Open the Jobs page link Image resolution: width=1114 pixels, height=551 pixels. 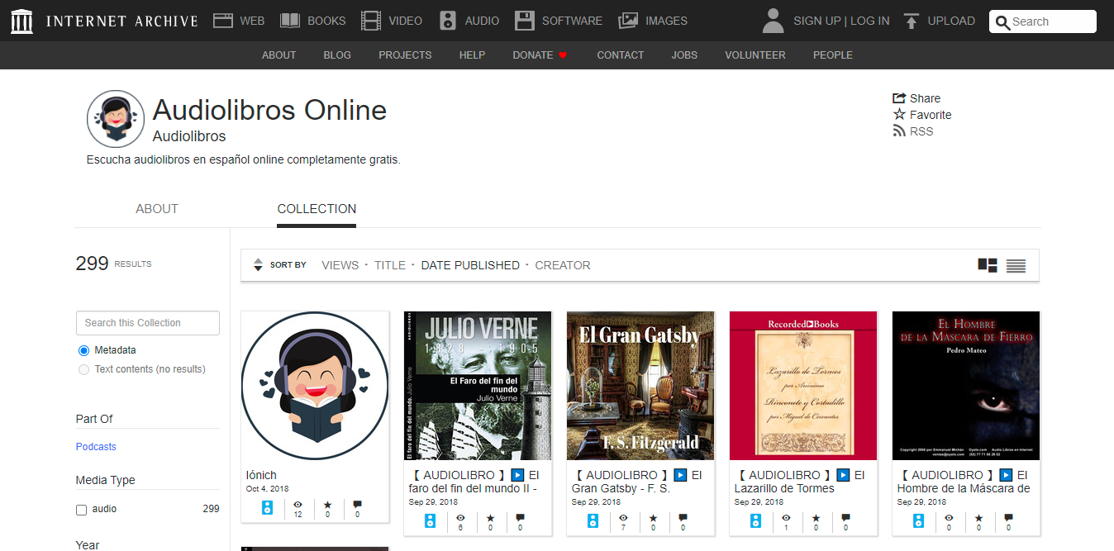[684, 55]
